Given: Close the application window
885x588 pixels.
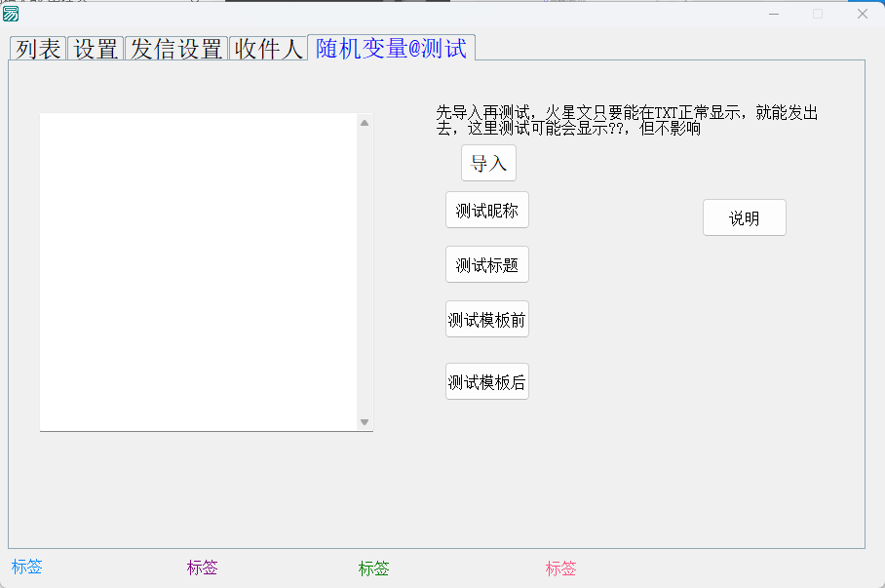Looking at the screenshot, I should click(x=862, y=14).
